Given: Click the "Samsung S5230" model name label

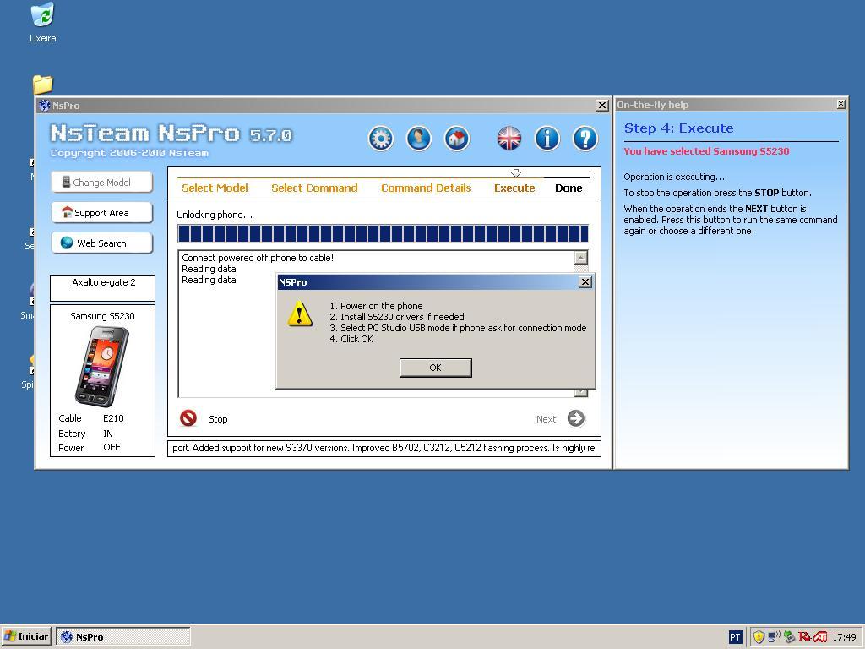Looking at the screenshot, I should 102,316.
